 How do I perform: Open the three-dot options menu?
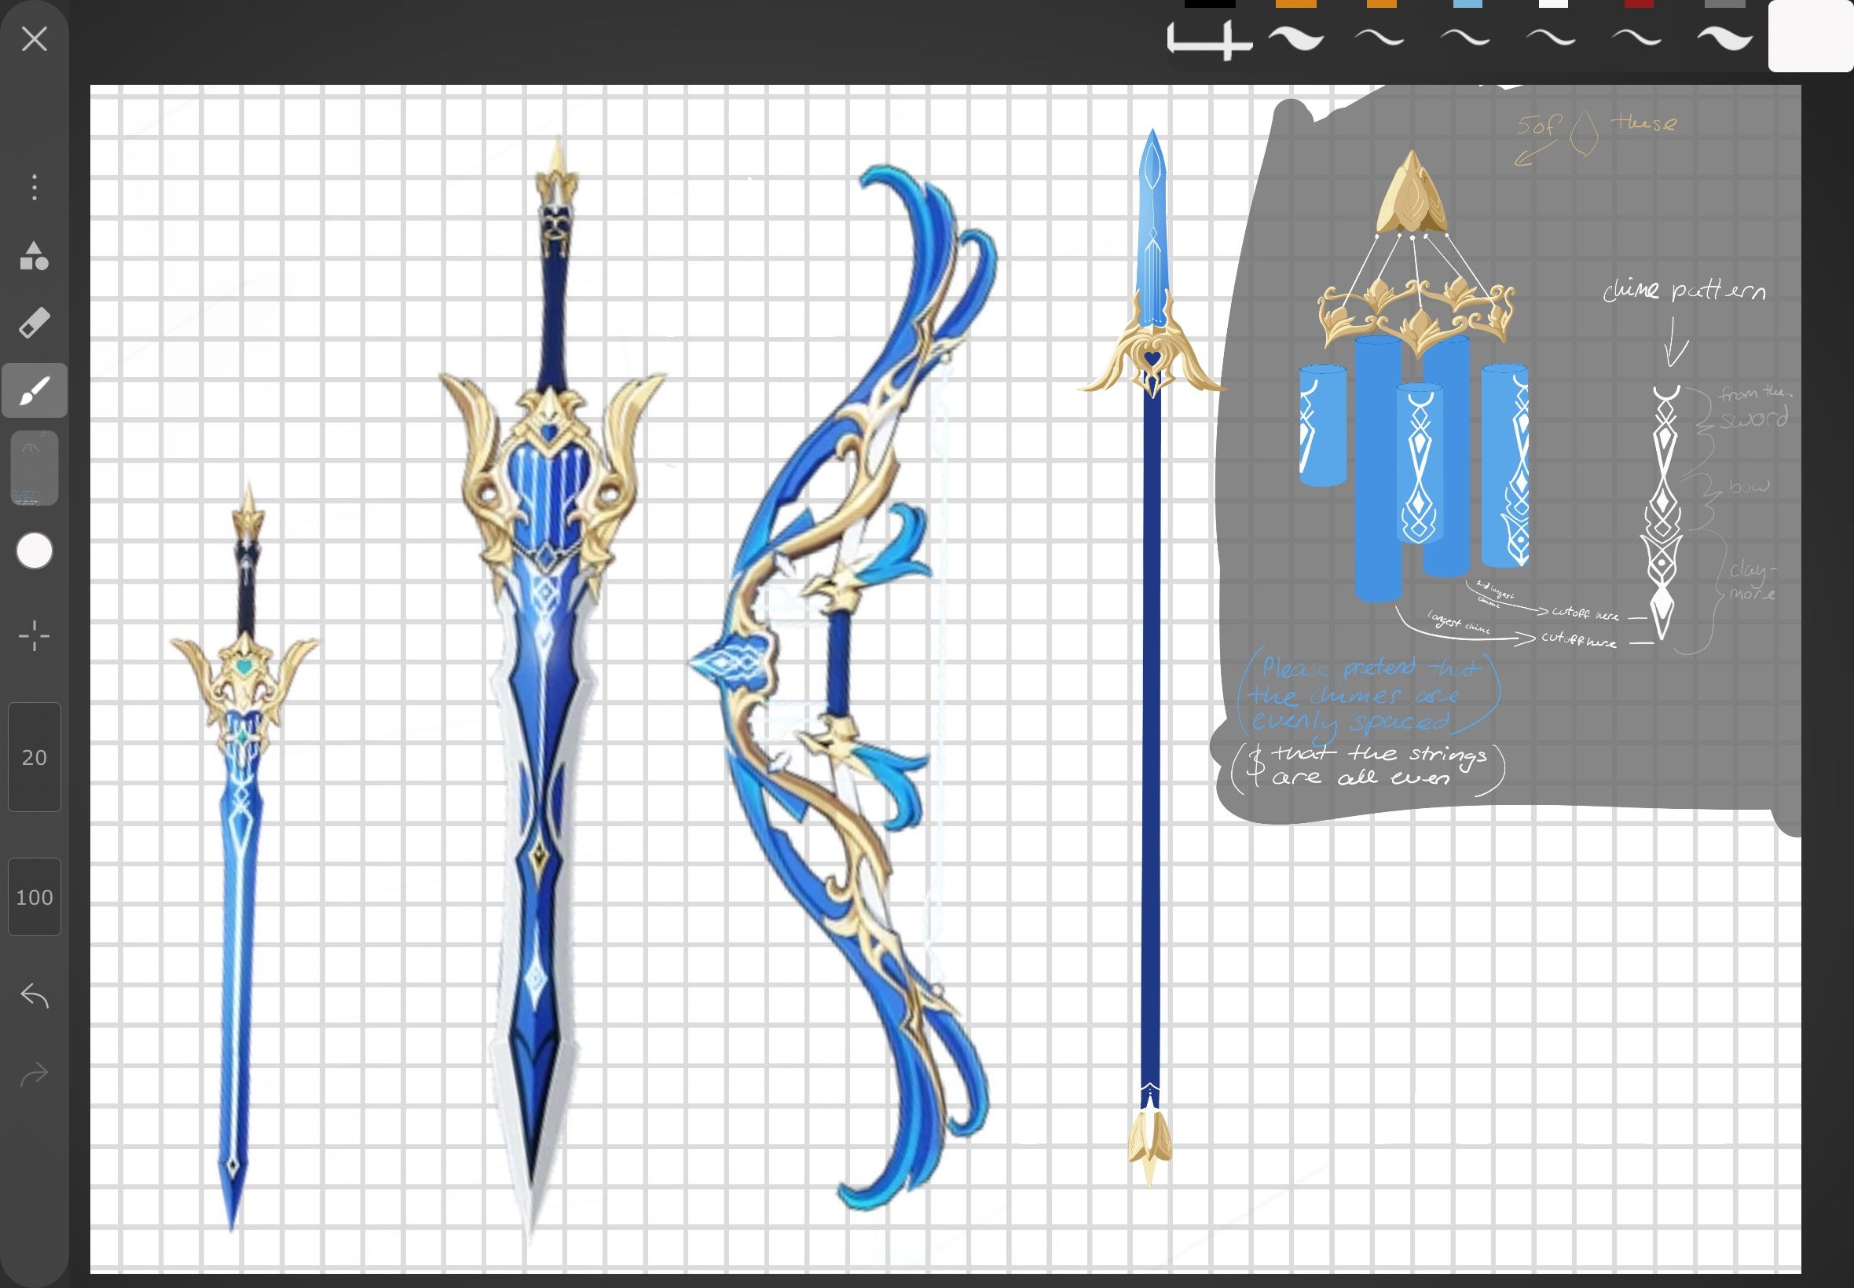click(x=34, y=187)
